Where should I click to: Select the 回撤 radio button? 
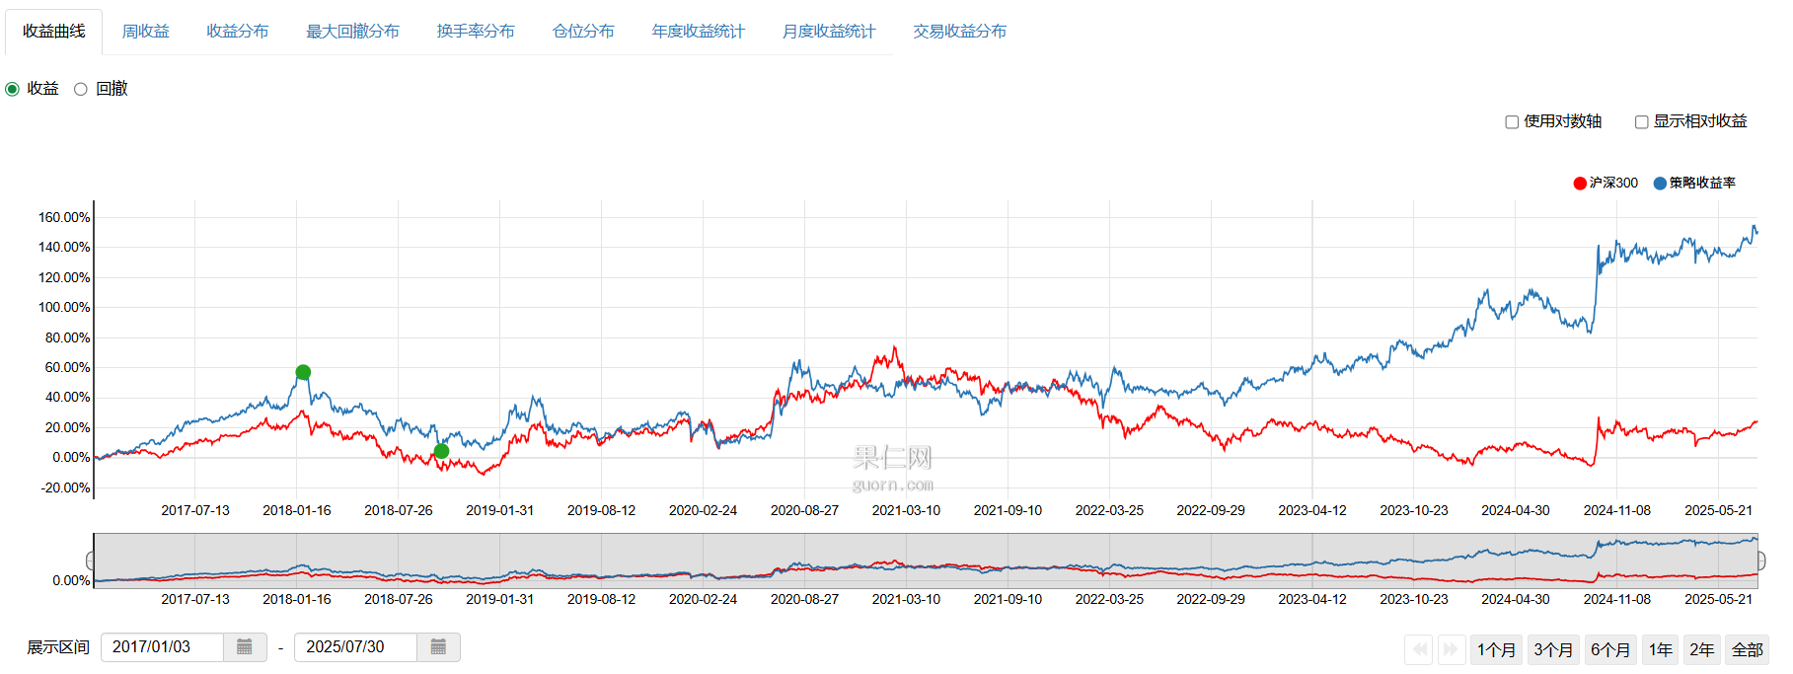[81, 89]
